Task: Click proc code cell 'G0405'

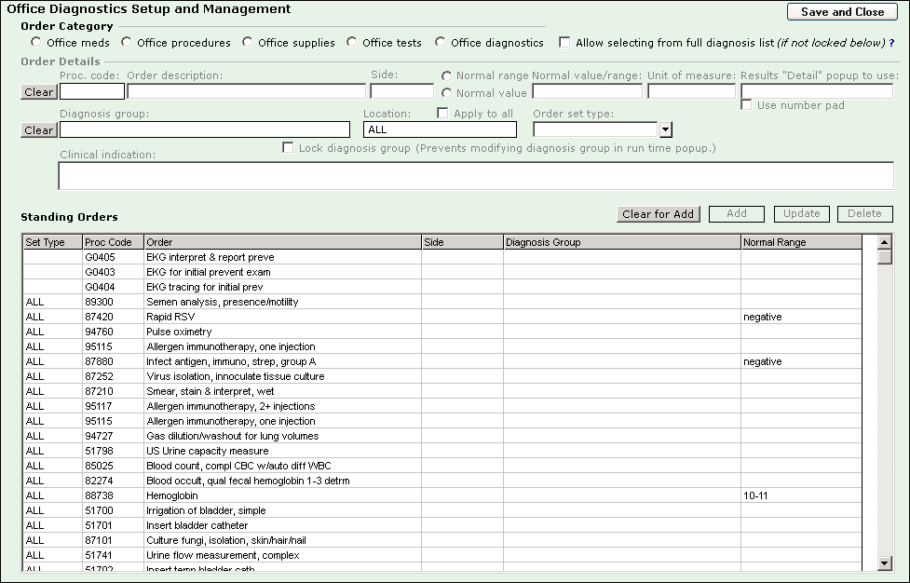Action: 114,257
